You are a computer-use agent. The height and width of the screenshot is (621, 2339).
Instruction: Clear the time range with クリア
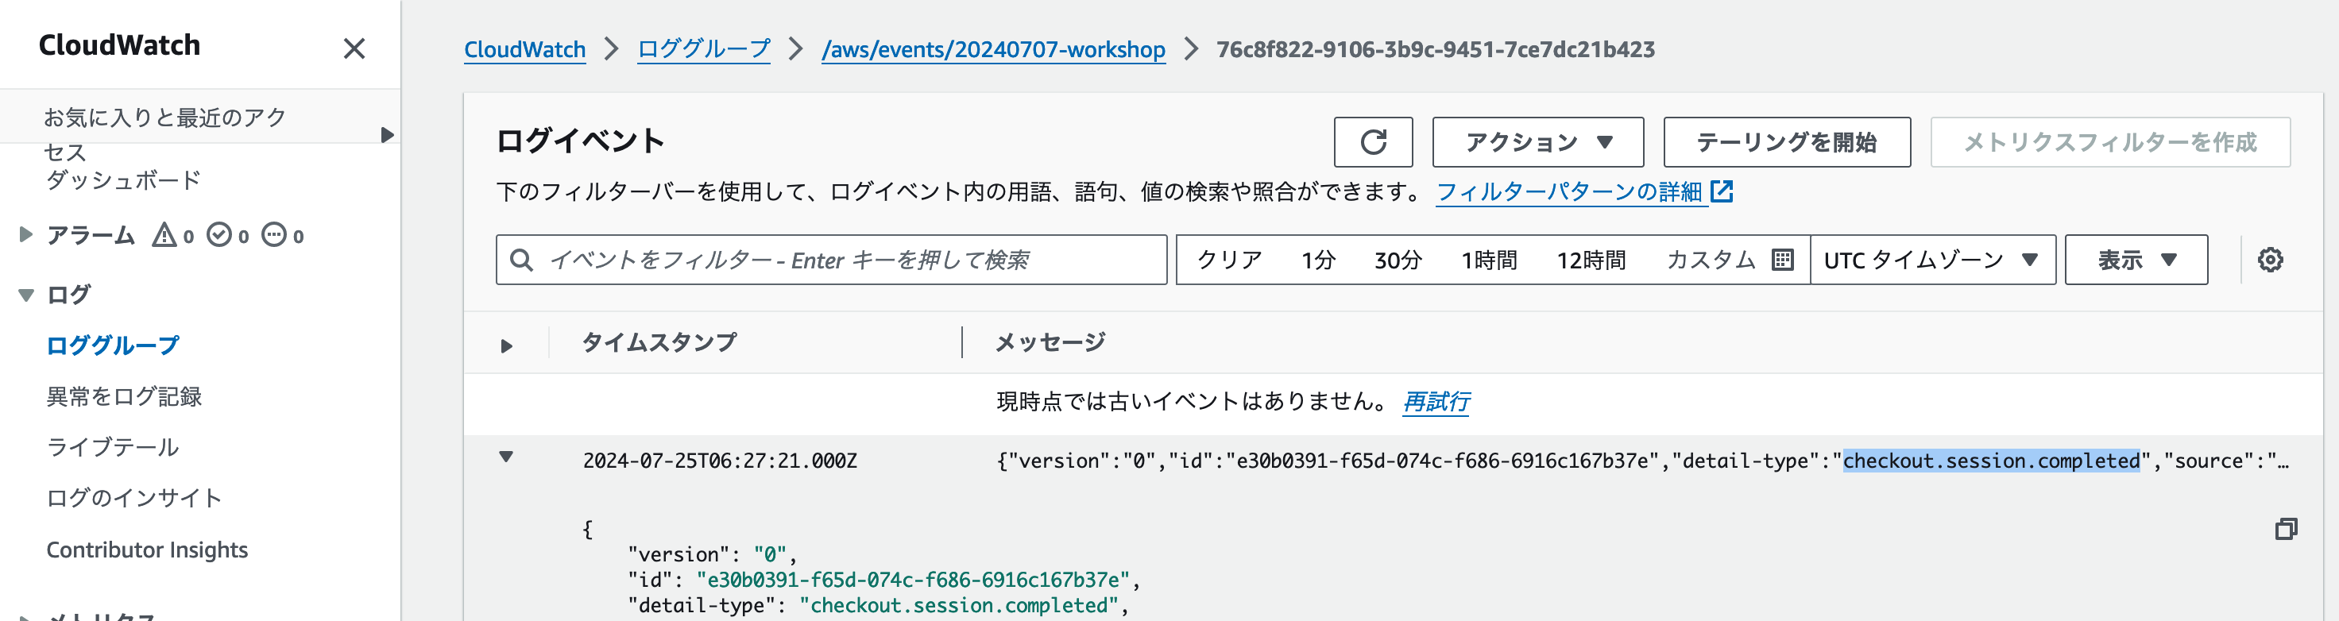click(1229, 260)
